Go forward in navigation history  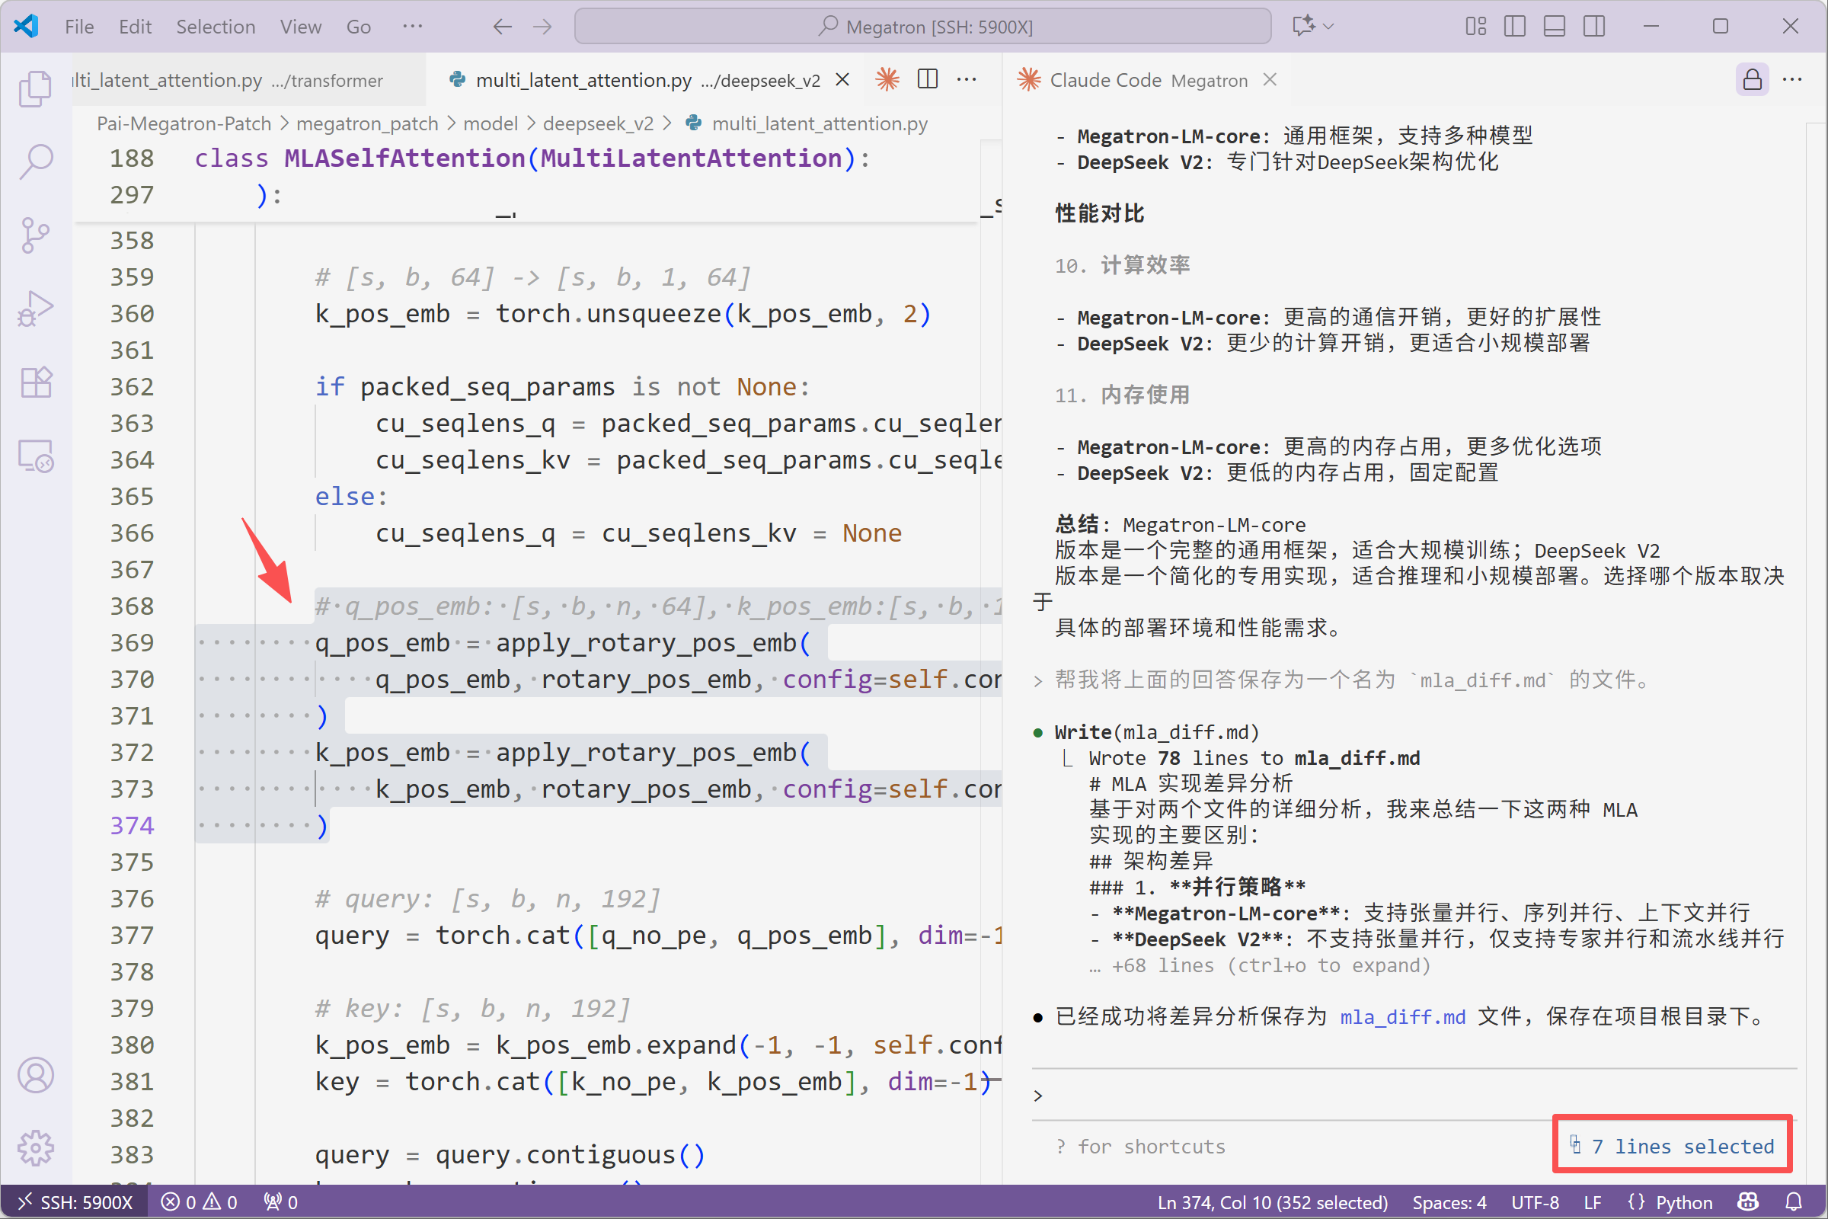point(542,27)
